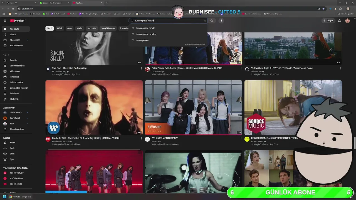Open a new browser tab
The image size is (356, 200).
[x=107, y=3]
